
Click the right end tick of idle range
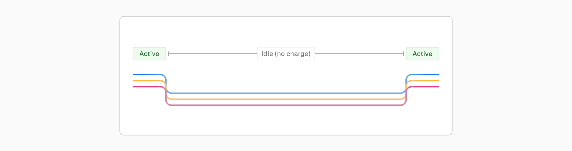403,54
